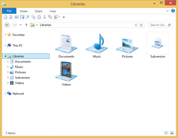The height and width of the screenshot is (138, 178).
Task: Open the File menu tab
Action: coord(9,11)
